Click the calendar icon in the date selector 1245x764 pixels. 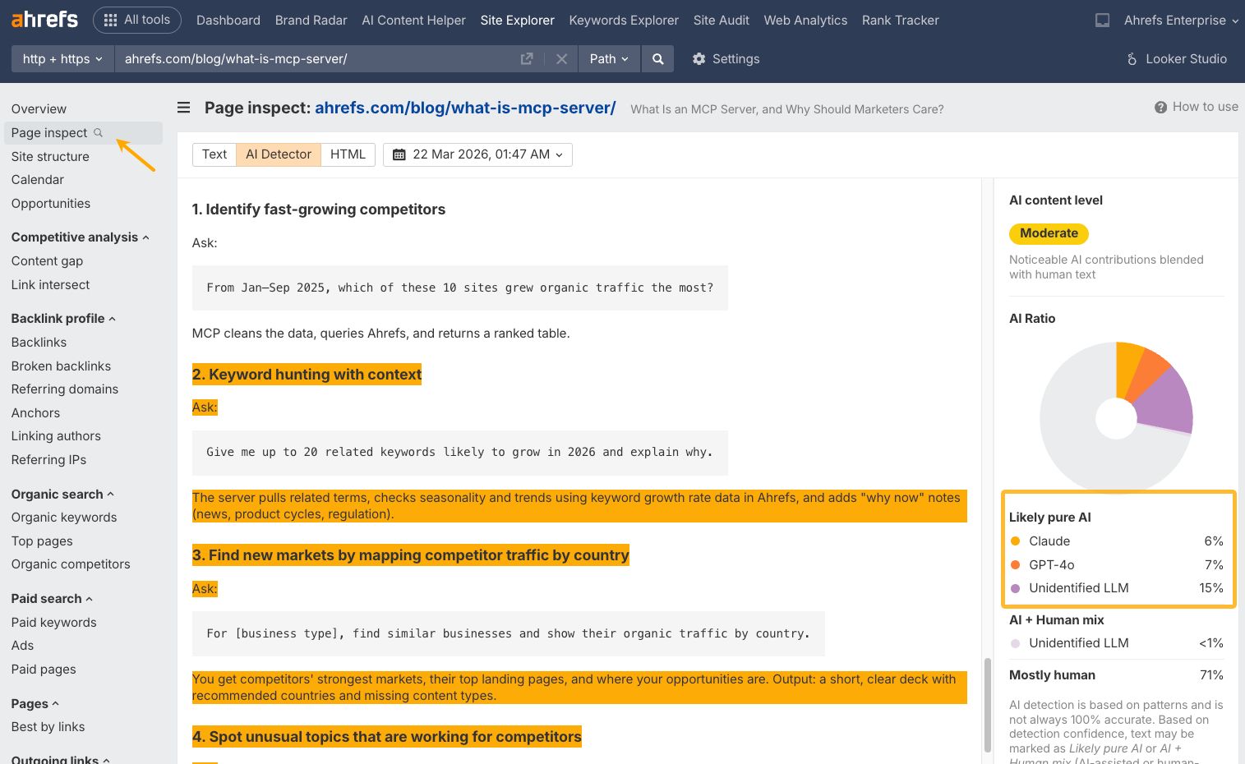399,154
